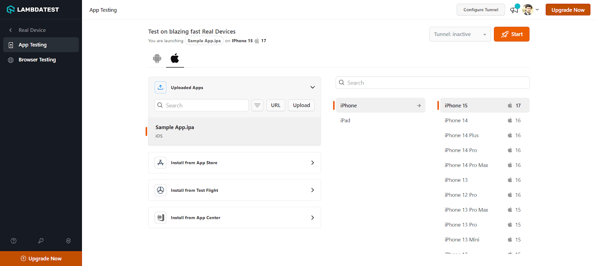This screenshot has width=596, height=266.
Task: Click the key icon in sidebar footer
Action: click(x=41, y=241)
